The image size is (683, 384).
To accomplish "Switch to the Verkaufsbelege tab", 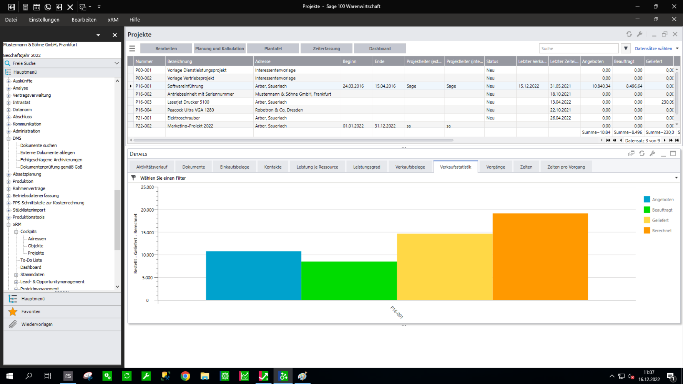I will click(x=410, y=167).
